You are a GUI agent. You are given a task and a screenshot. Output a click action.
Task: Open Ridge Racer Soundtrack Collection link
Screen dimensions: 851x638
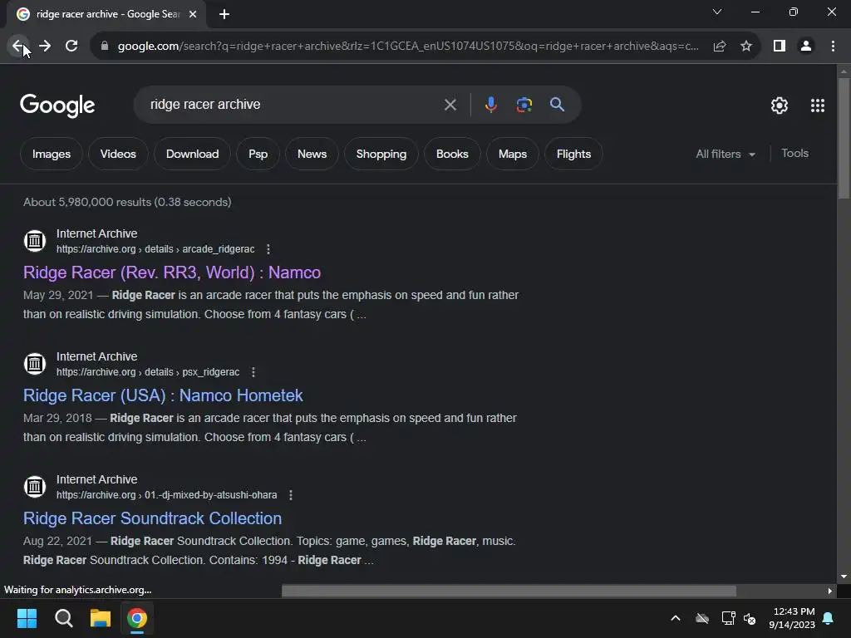pos(153,518)
